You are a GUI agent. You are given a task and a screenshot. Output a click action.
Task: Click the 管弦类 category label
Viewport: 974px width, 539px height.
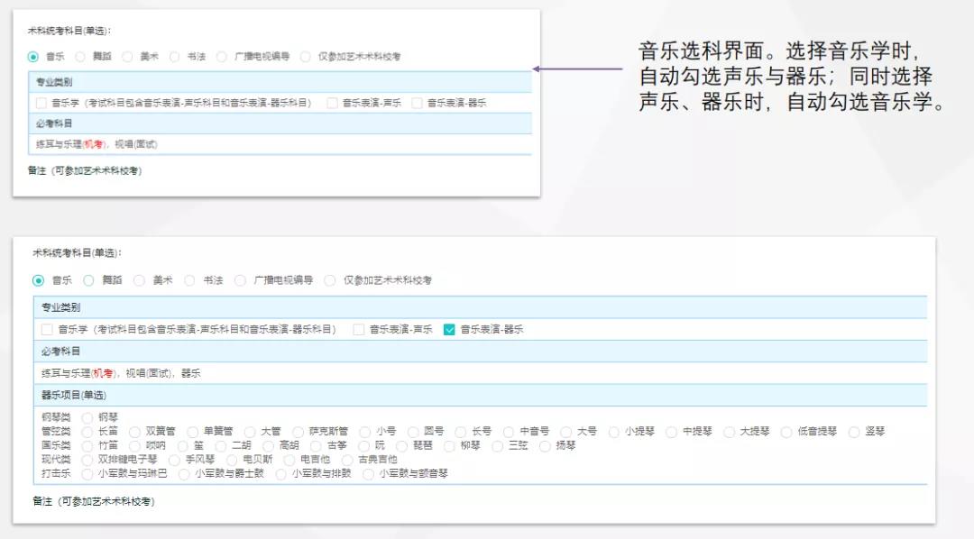coord(56,432)
